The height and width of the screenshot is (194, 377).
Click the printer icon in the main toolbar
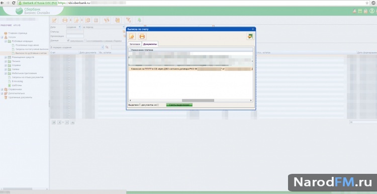pyautogui.click(x=65, y=20)
